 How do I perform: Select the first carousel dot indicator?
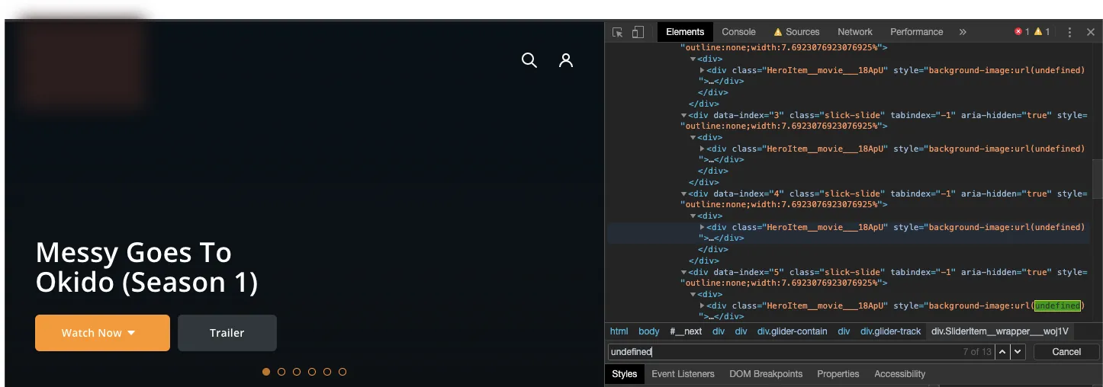point(266,372)
